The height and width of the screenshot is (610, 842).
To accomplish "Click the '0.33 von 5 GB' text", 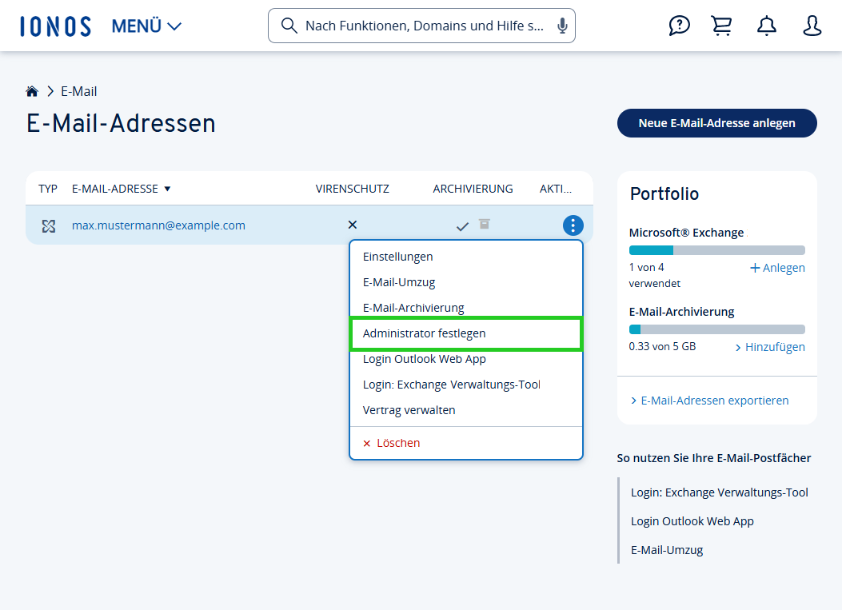I will (662, 346).
